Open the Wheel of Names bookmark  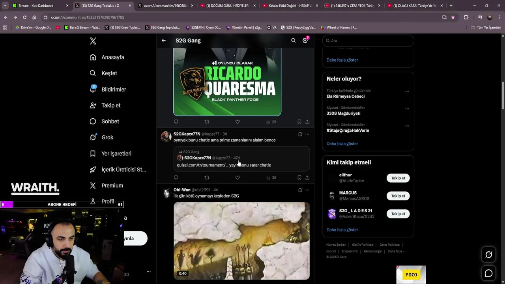tap(339, 28)
